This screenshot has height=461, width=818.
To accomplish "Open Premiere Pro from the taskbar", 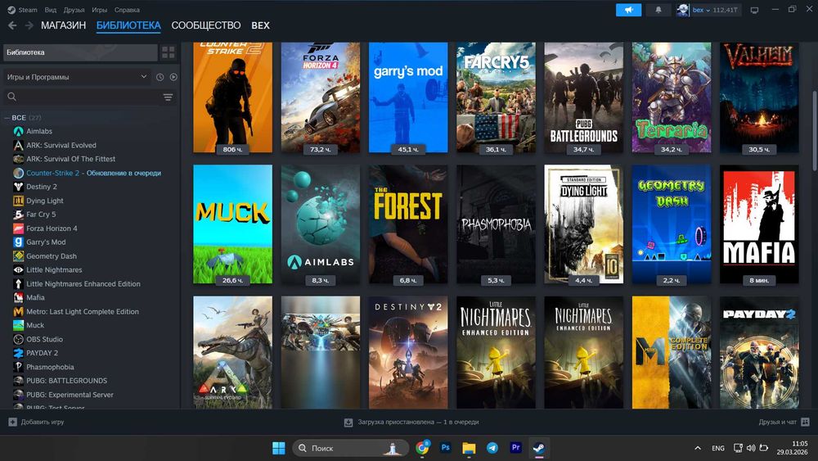I will coord(515,447).
